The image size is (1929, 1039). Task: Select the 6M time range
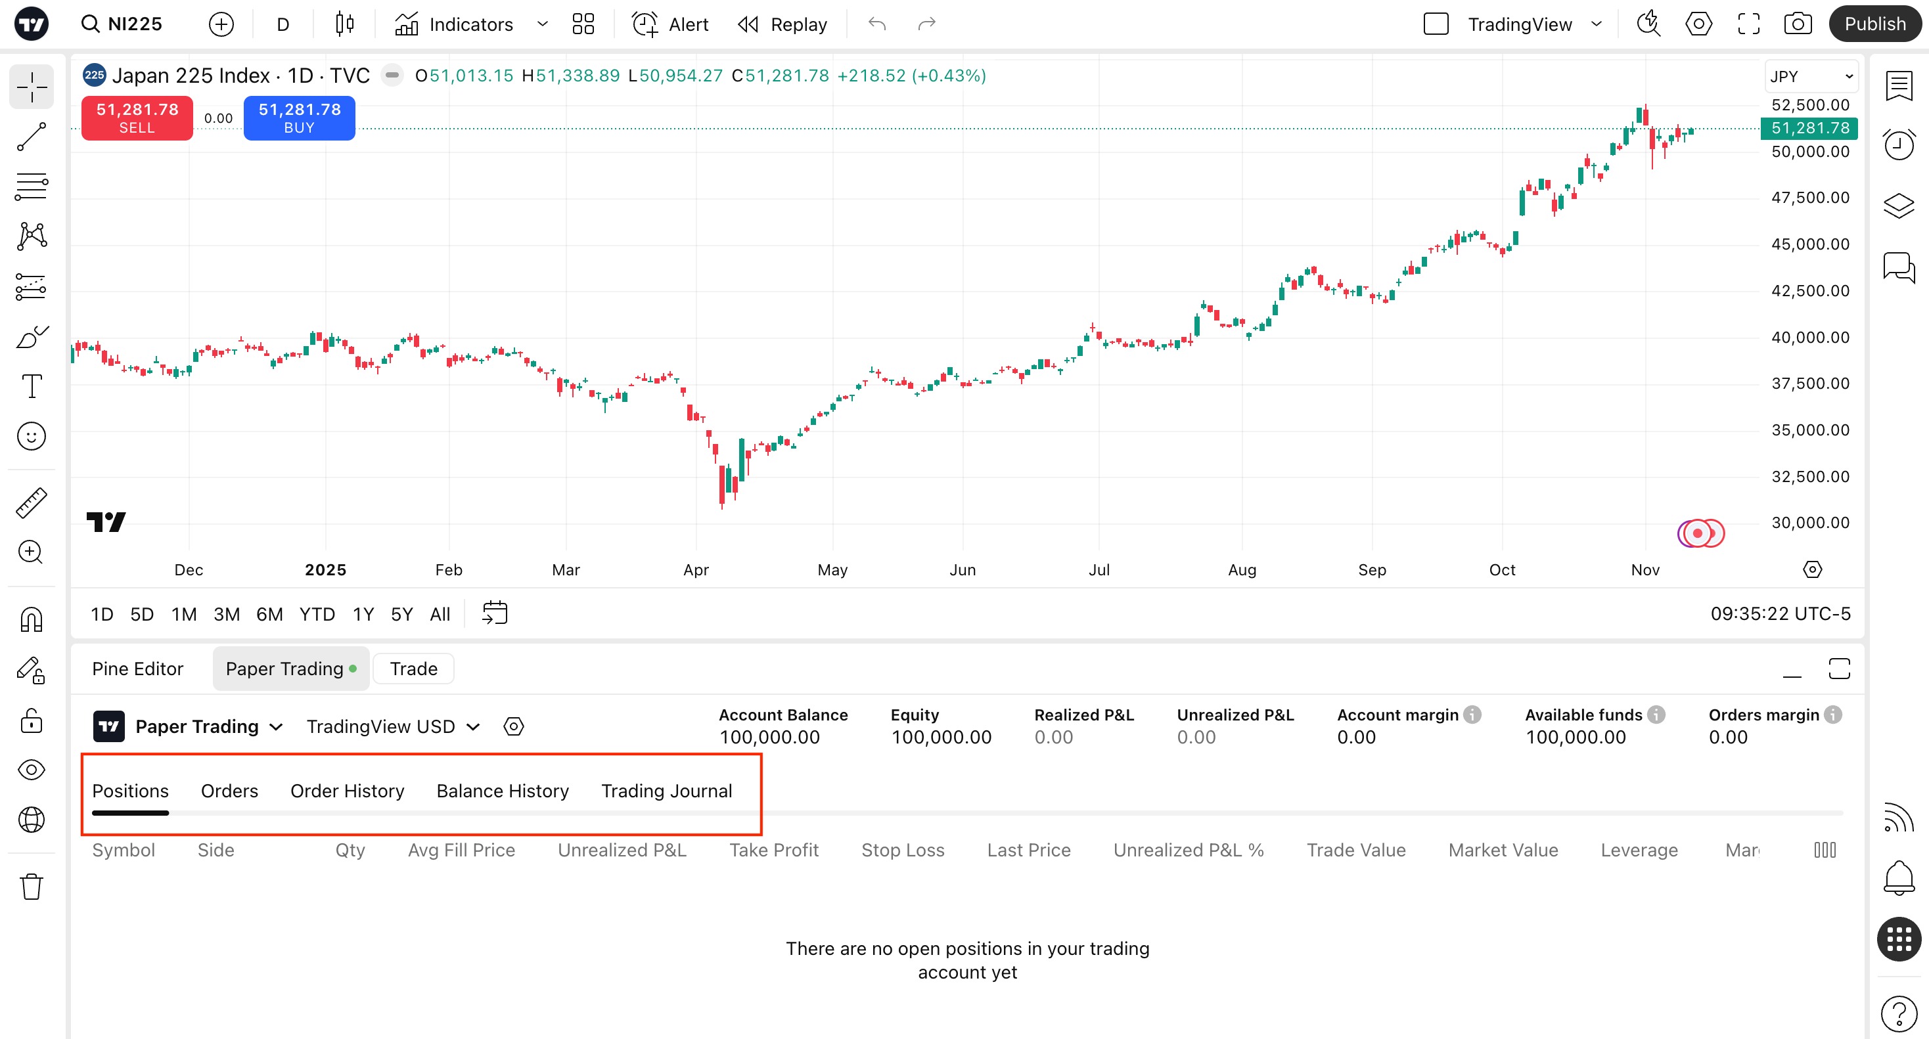tap(269, 615)
